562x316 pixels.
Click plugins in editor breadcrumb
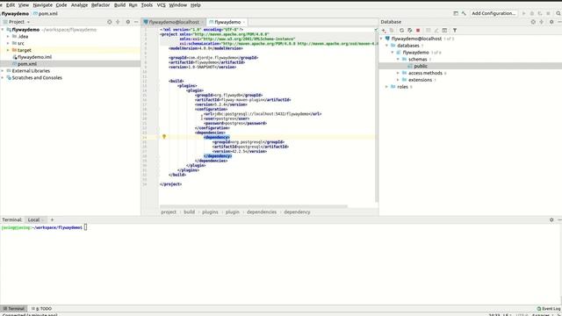point(210,212)
